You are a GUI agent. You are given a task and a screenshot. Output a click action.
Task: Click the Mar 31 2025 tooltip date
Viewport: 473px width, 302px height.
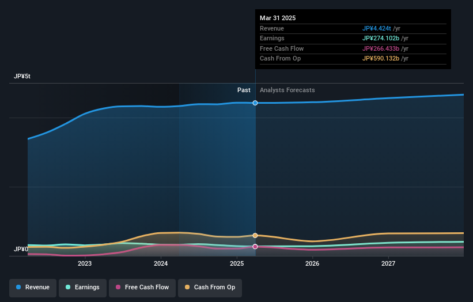(x=278, y=18)
